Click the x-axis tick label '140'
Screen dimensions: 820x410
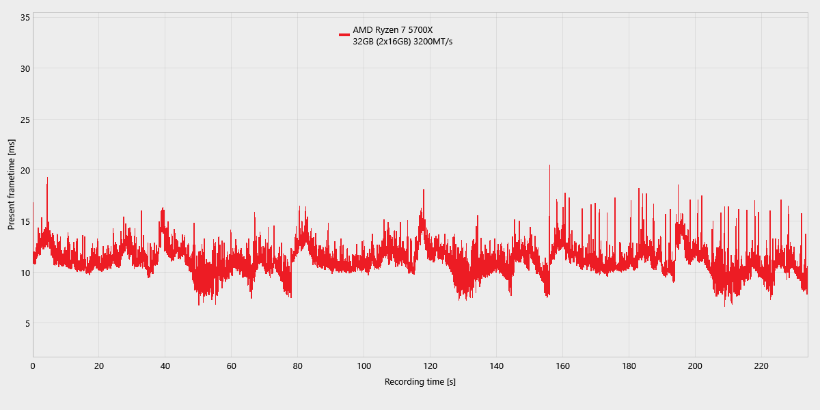click(x=497, y=366)
